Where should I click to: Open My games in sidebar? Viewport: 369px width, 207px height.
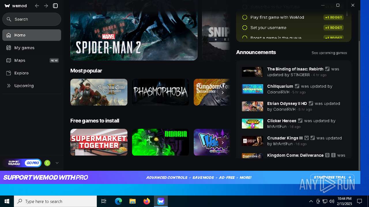tap(32, 48)
